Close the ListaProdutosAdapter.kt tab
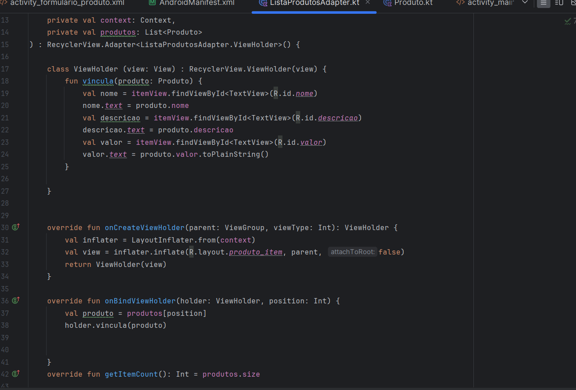This screenshot has width=576, height=390. point(367,3)
